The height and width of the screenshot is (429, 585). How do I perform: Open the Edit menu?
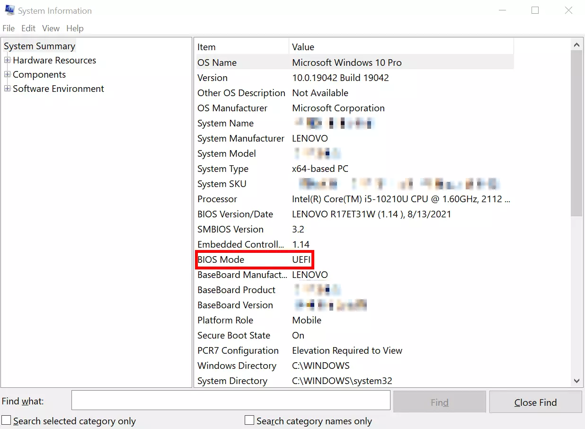pyautogui.click(x=28, y=28)
